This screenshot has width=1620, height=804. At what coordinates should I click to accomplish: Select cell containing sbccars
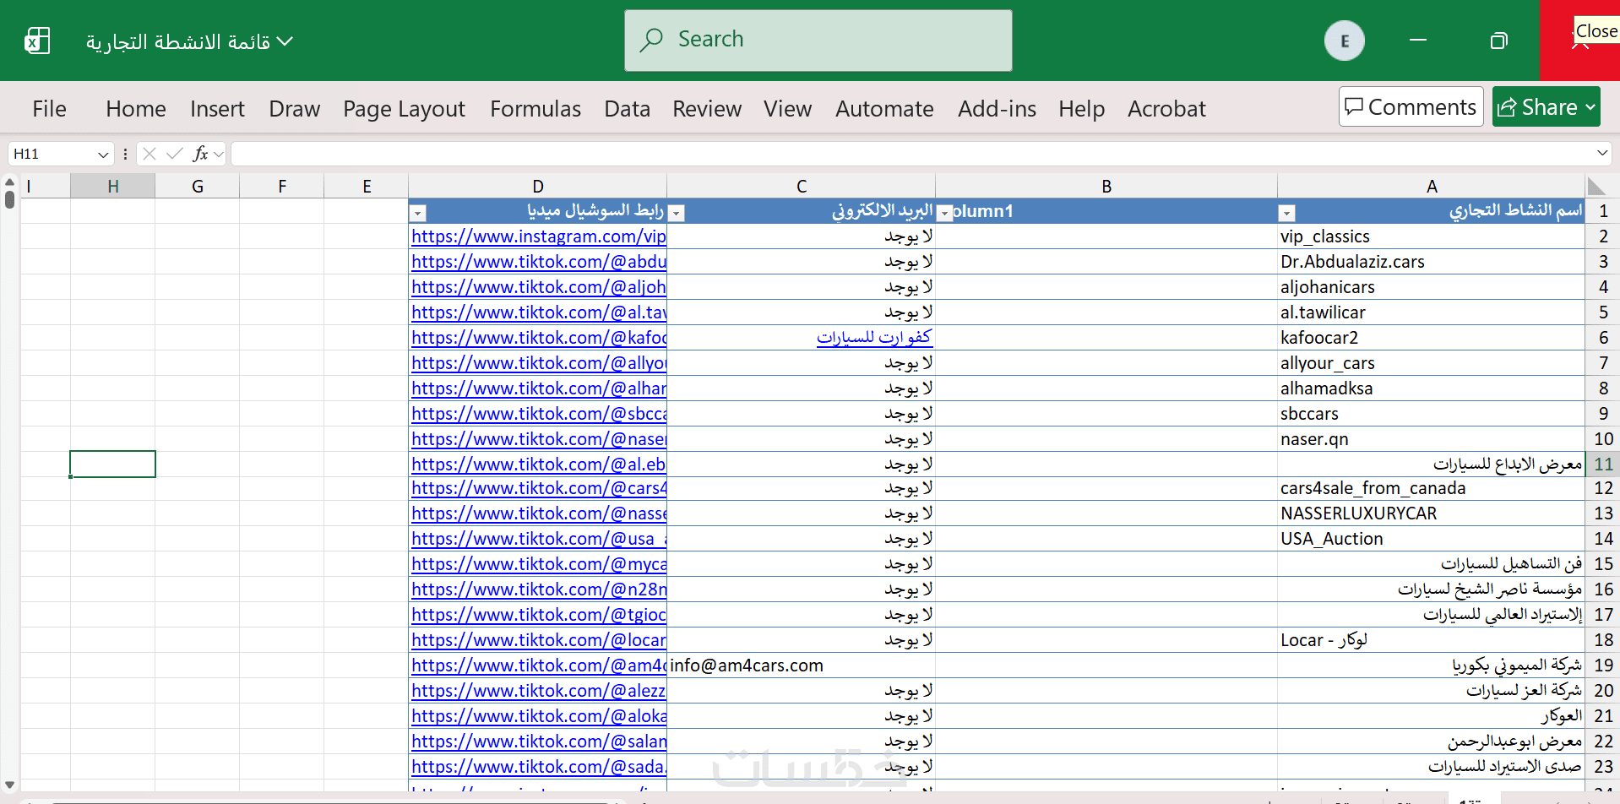[1431, 414]
